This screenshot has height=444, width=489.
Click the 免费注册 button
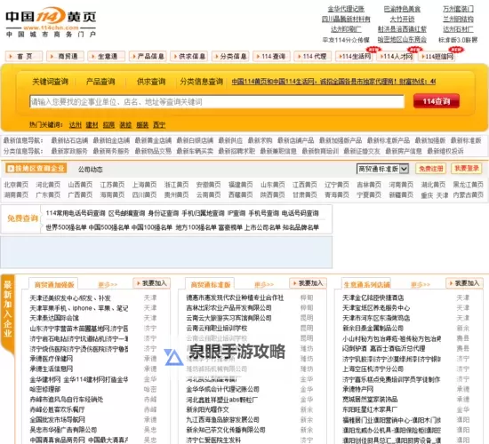point(430,169)
